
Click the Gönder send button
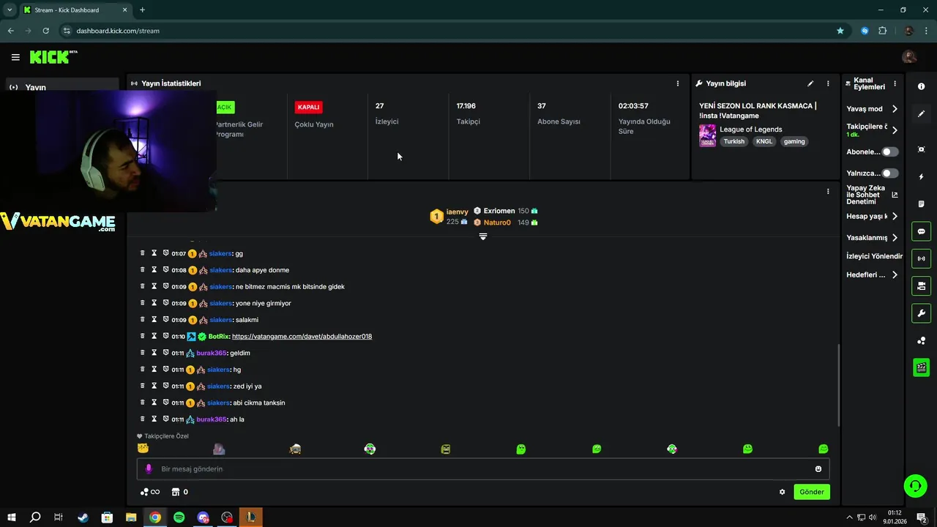pos(812,492)
